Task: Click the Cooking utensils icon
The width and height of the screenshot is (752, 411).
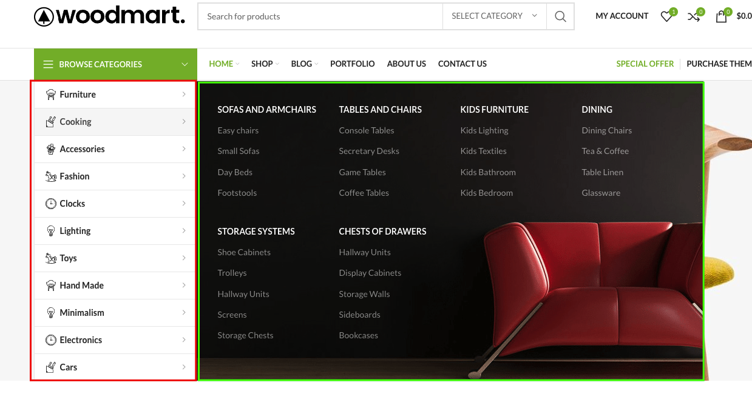Action: (x=51, y=122)
